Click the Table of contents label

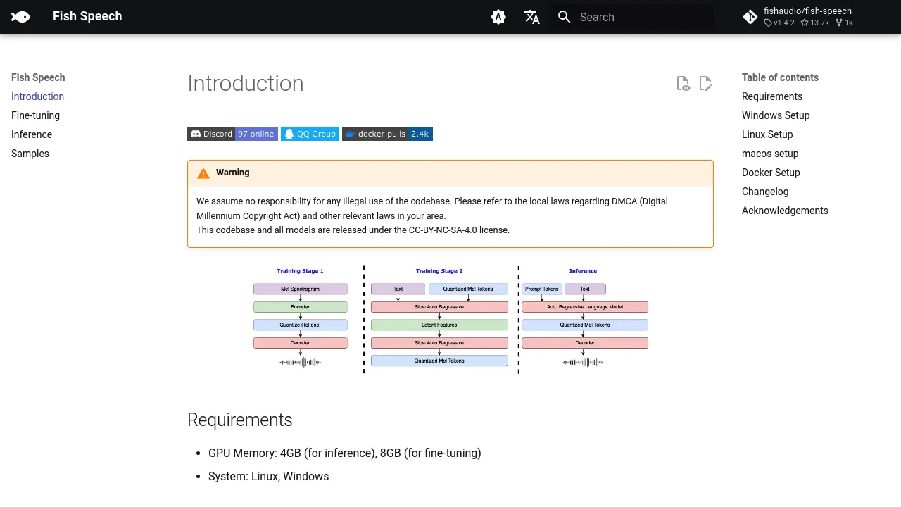tap(780, 77)
